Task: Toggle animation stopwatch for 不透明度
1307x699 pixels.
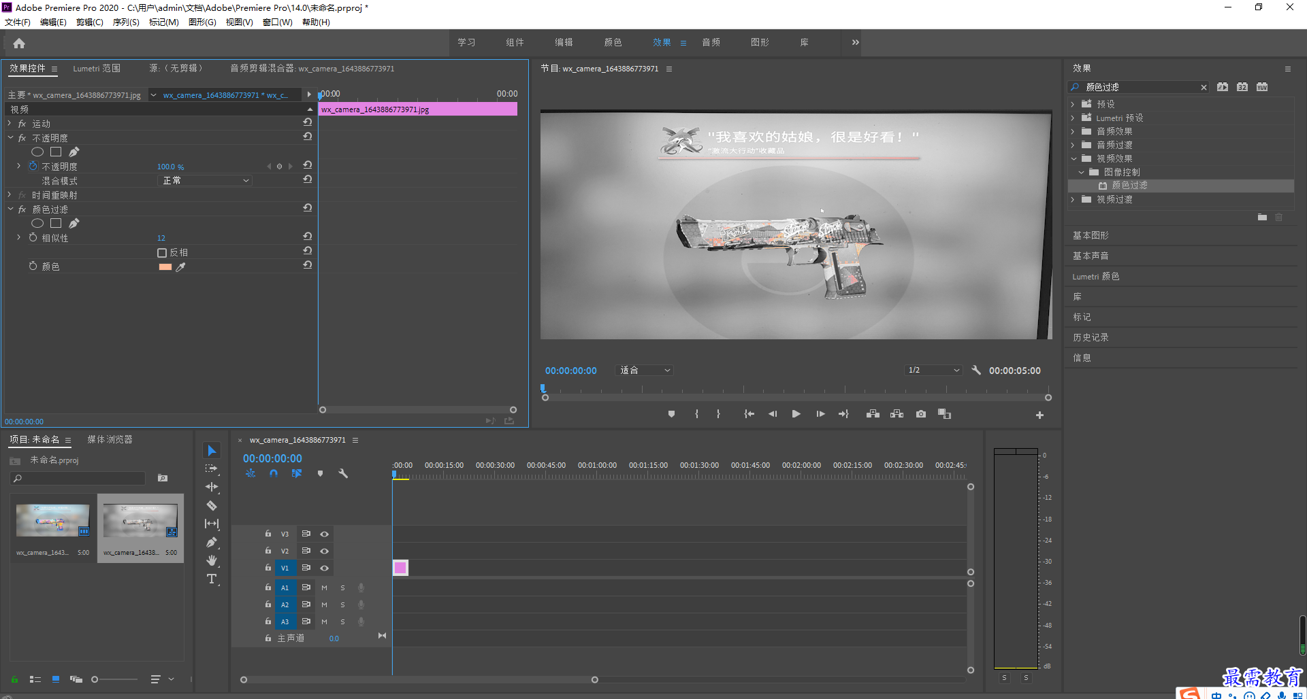Action: click(x=33, y=166)
